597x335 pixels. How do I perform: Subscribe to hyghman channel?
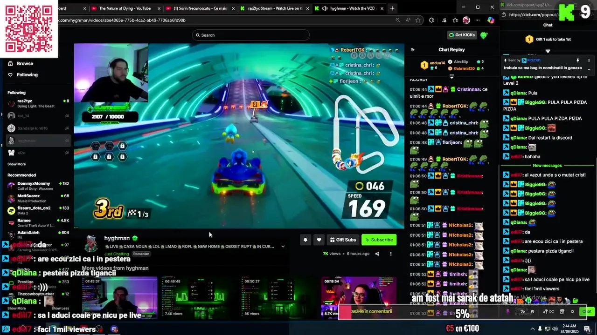(x=379, y=240)
